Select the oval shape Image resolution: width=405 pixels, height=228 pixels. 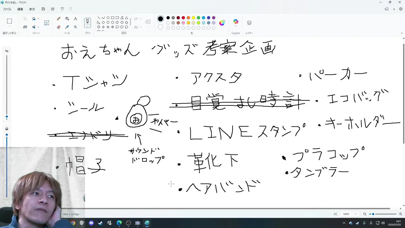click(x=108, y=18)
